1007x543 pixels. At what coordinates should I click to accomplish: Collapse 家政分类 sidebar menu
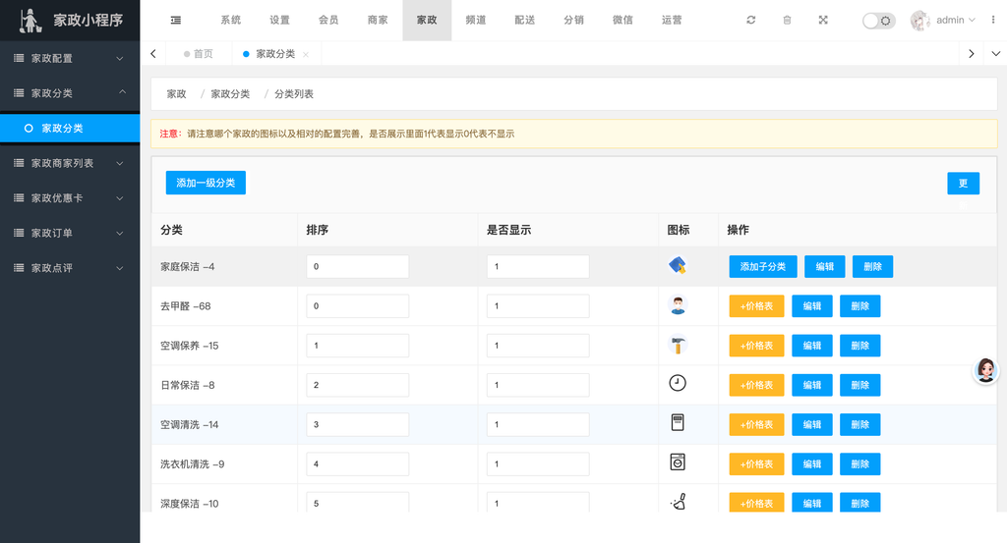click(70, 93)
